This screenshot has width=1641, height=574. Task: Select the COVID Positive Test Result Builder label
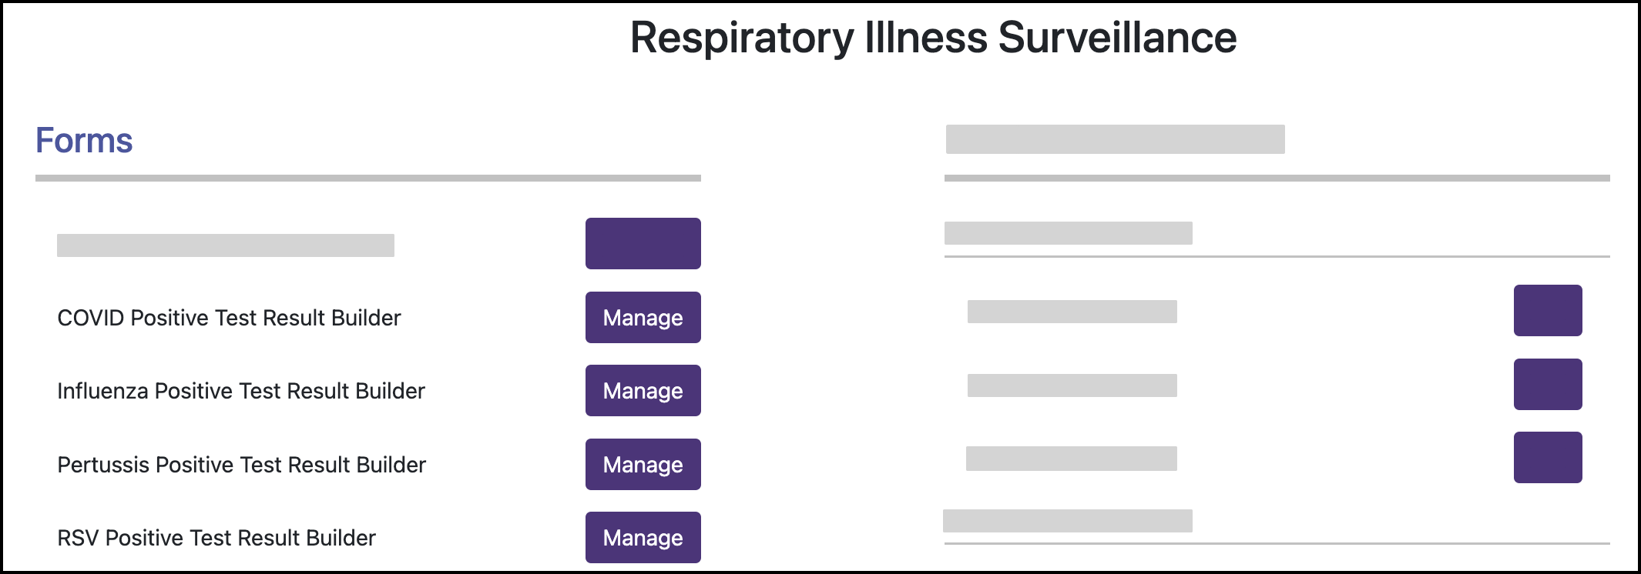(x=229, y=318)
